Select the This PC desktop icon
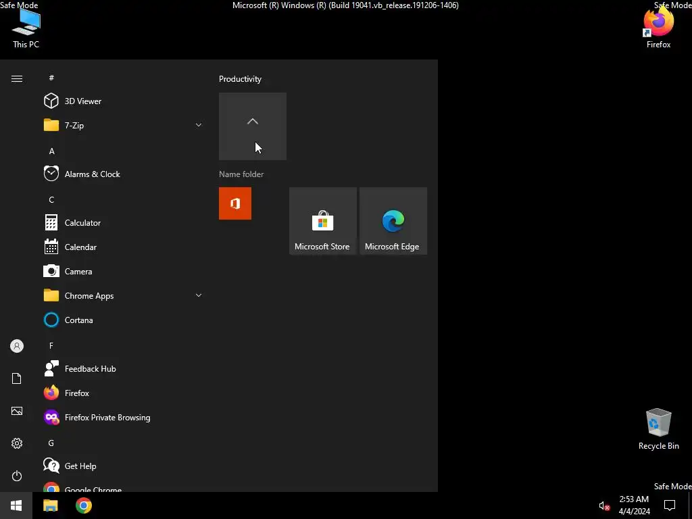Viewport: 692px width, 519px height. (26, 29)
